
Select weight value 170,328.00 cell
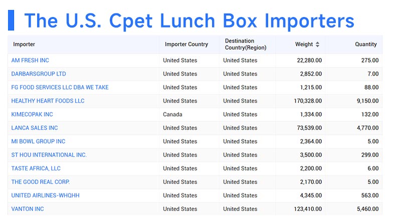pos(308,101)
